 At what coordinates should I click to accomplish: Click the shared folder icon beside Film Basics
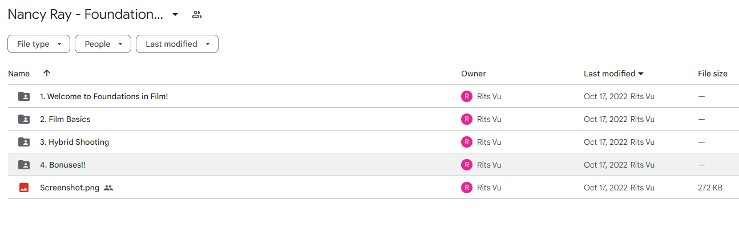(x=24, y=119)
